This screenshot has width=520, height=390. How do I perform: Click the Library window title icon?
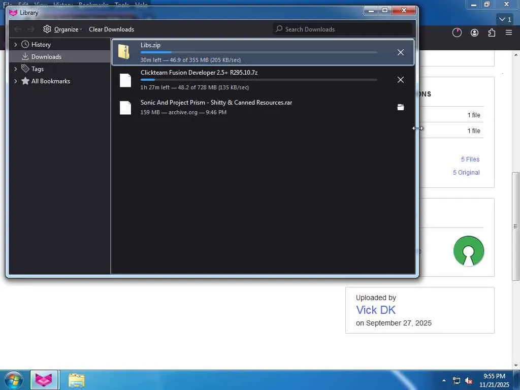(13, 13)
